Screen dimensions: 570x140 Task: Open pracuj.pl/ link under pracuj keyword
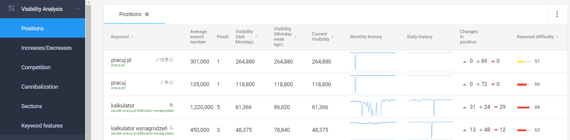[118, 88]
